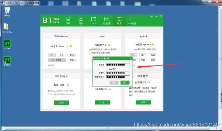The image size is (222, 131).
Task: Open the MySql version folder icon
Action: (153, 44)
